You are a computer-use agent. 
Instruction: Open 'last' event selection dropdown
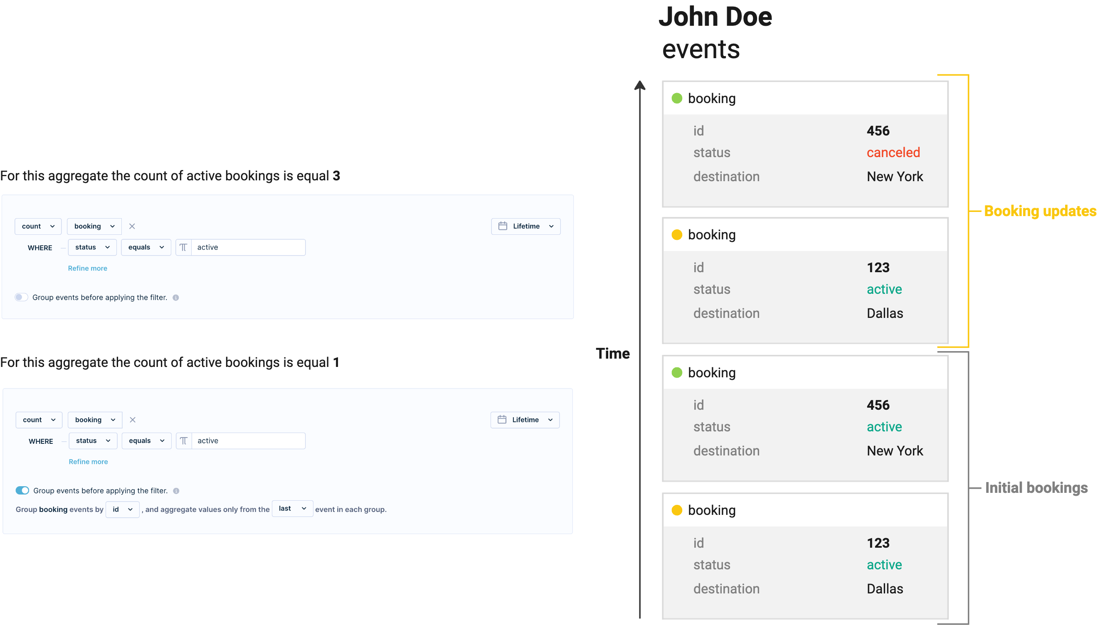click(292, 509)
